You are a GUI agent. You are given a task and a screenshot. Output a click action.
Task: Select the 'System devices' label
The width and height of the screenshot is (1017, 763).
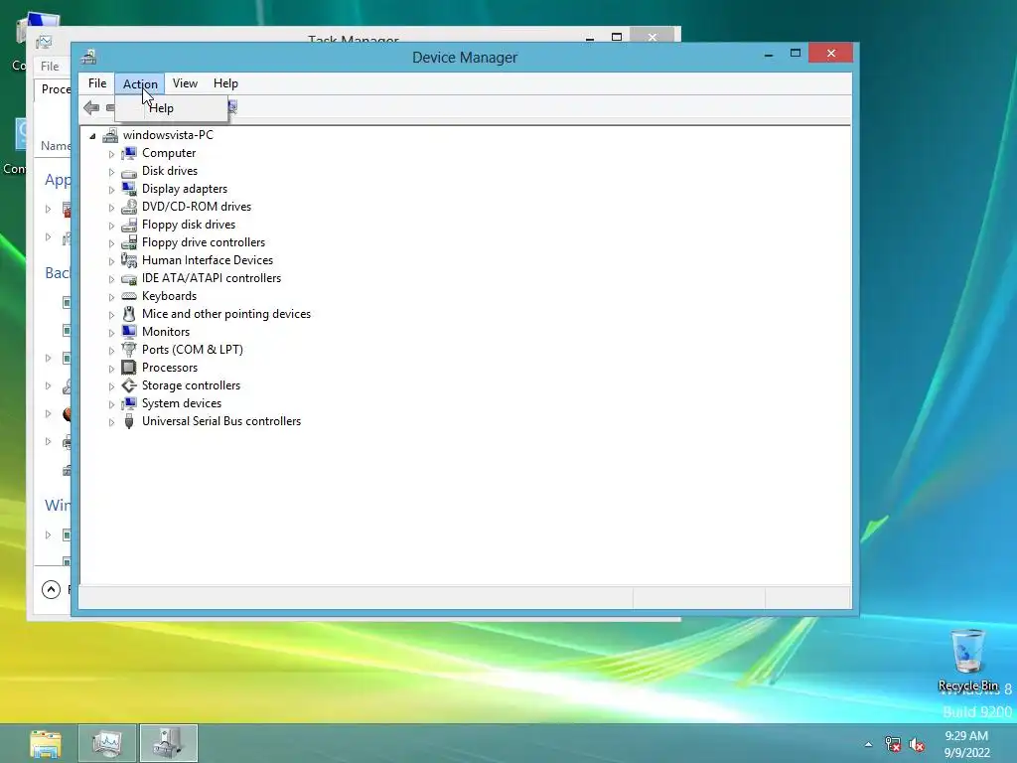pos(182,403)
